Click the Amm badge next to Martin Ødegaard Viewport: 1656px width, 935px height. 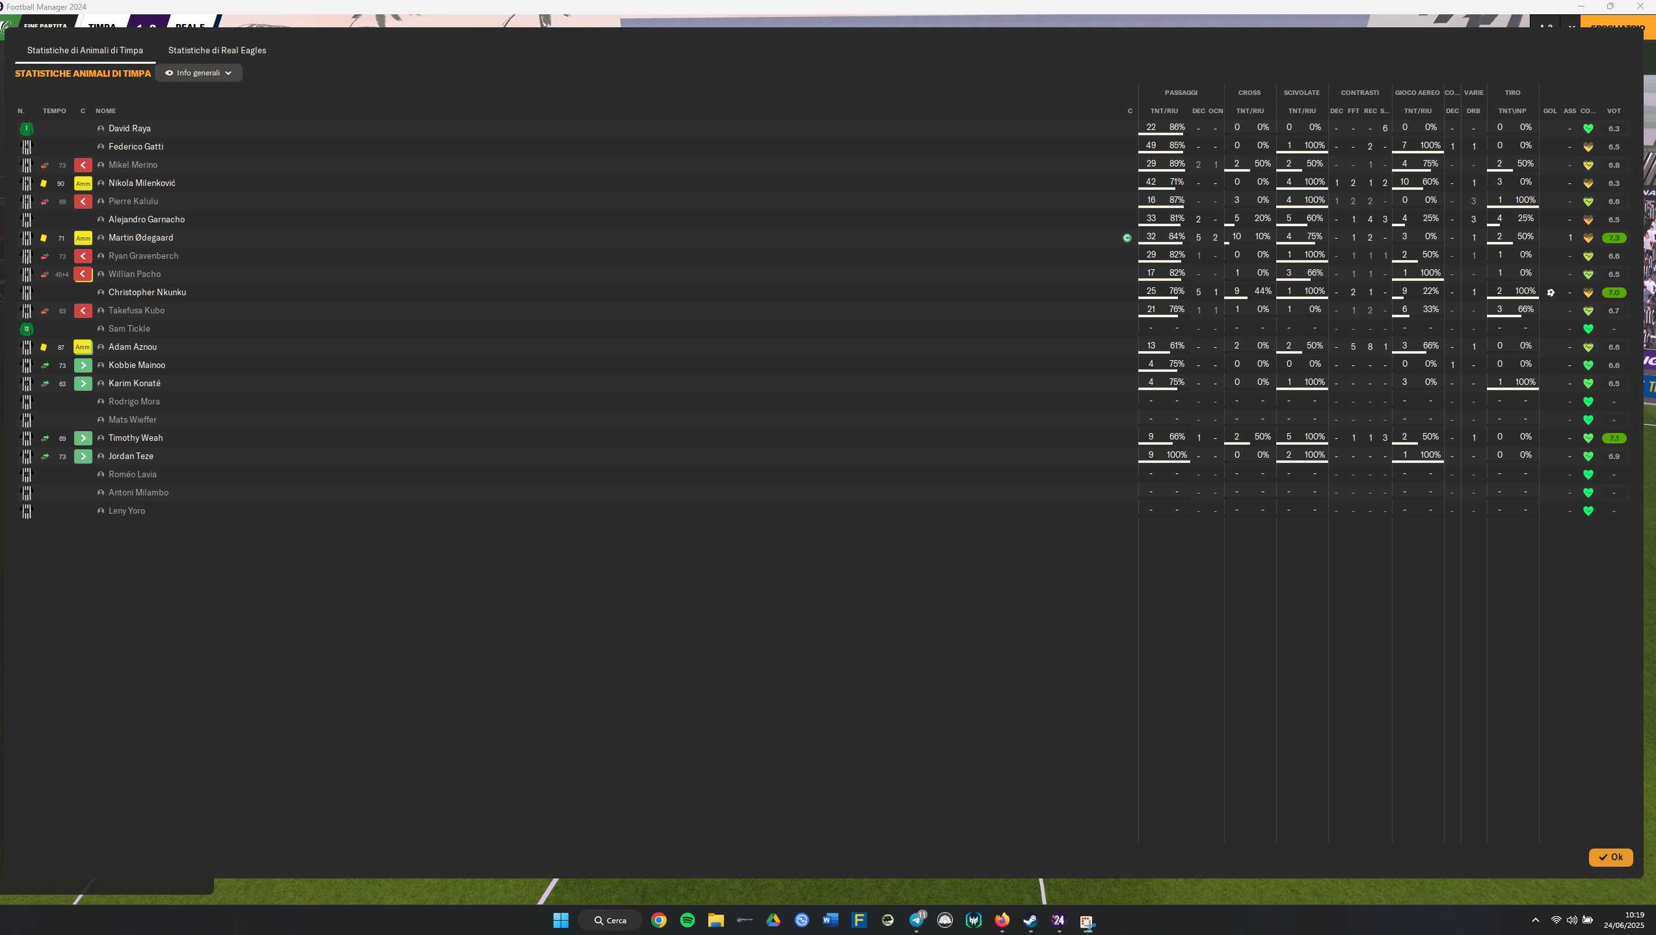83,238
